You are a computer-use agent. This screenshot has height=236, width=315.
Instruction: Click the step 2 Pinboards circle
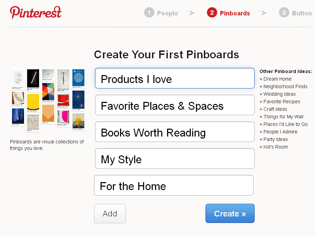coord(212,13)
